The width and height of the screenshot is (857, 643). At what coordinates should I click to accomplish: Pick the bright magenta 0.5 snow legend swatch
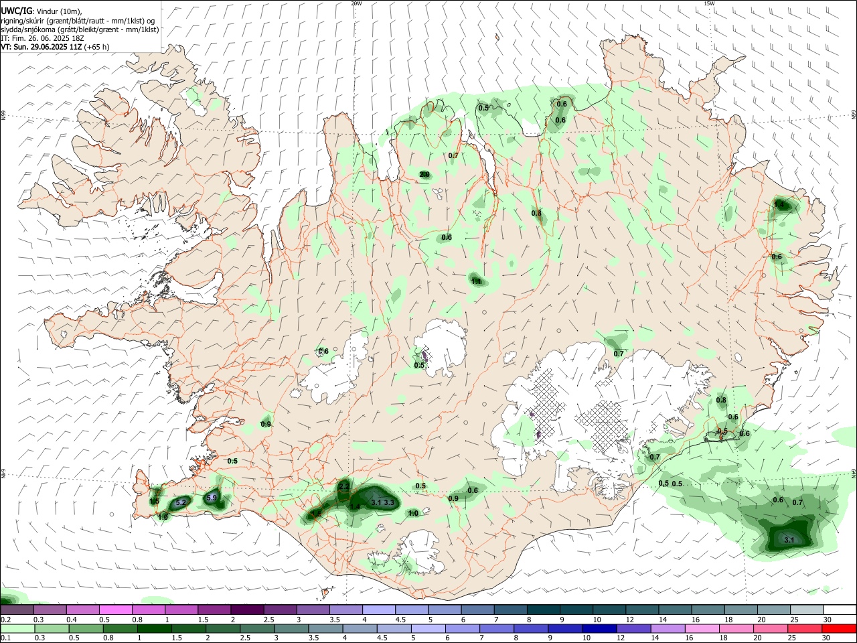tap(116, 610)
